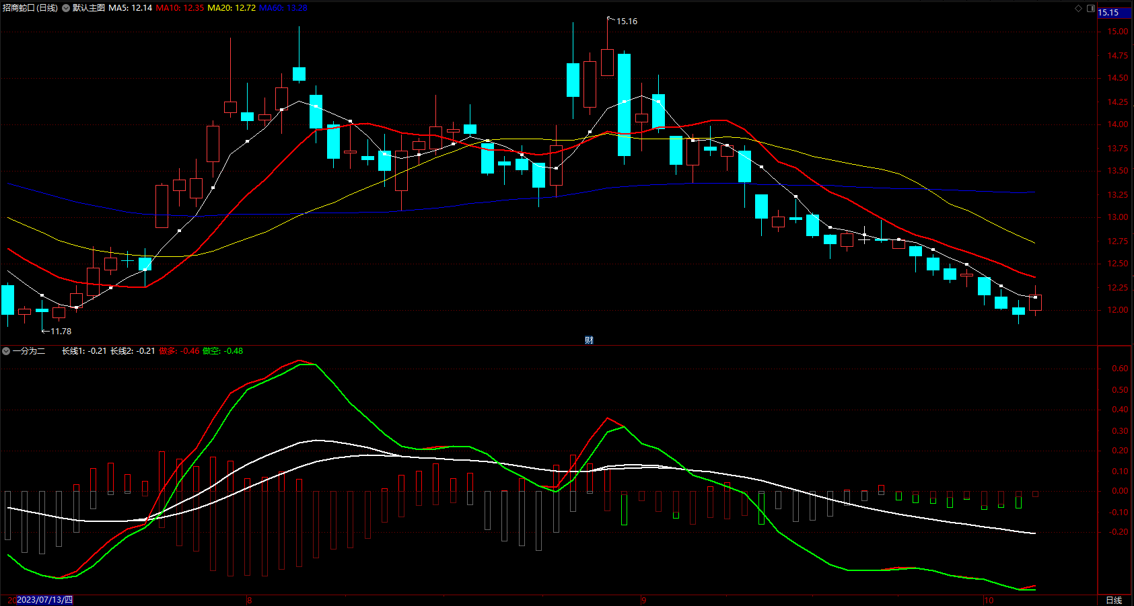Toggle the side panel icon near 15.15
The image size is (1134, 606).
[x=1091, y=8]
